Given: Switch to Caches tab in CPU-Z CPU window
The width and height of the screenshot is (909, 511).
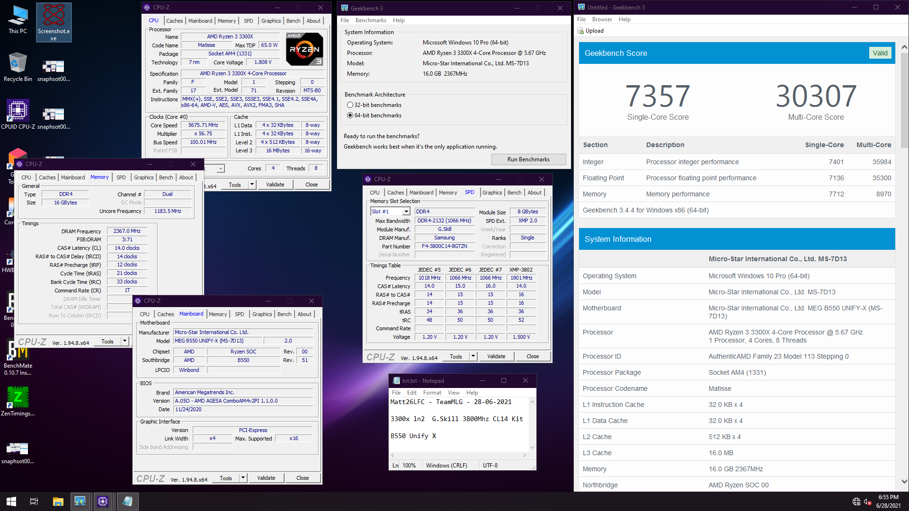Looking at the screenshot, I should tap(174, 21).
